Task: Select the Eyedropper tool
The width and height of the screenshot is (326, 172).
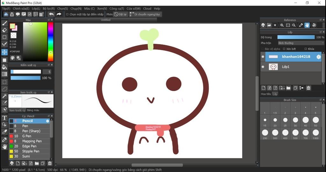Action: click(4, 140)
